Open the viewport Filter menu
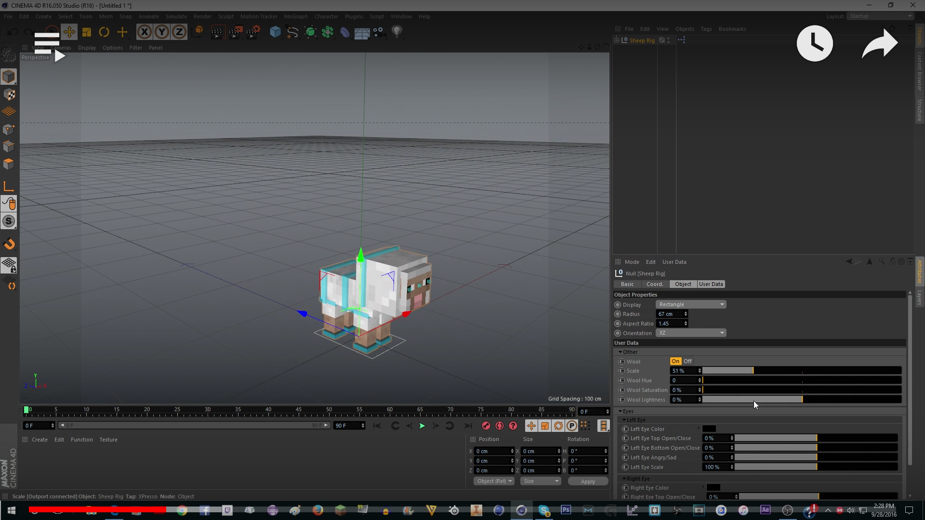This screenshot has height=520, width=925. [136, 48]
